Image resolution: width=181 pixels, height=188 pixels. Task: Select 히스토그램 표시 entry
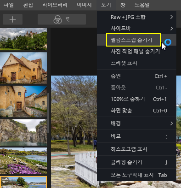coord(136,149)
